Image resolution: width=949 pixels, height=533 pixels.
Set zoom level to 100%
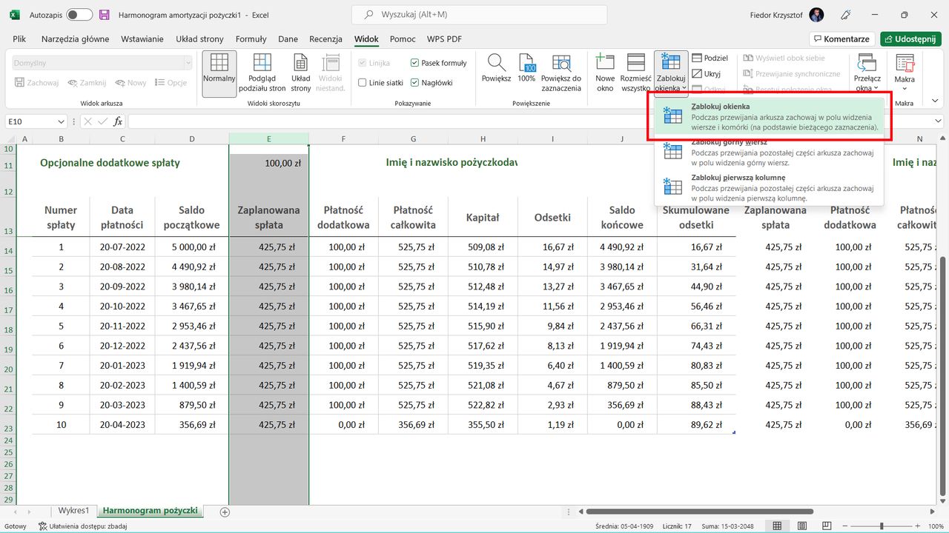(x=526, y=72)
